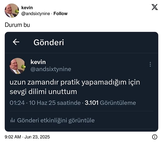Follow the @andsixtynine account
Image resolution: width=163 pixels, height=145 pixels.
pos(61,14)
